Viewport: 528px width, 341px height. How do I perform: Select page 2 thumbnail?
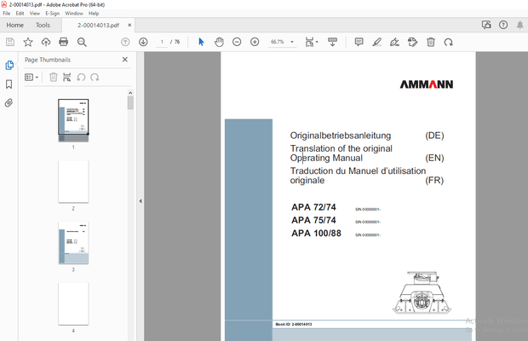73,182
